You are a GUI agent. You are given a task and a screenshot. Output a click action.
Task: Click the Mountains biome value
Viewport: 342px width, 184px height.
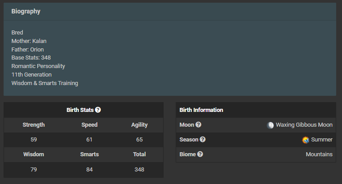[319, 154]
